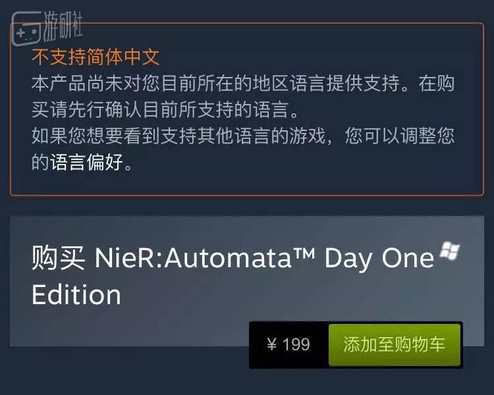The image size is (494, 395).
Task: Click the green 添加至购物车 button
Action: click(394, 344)
